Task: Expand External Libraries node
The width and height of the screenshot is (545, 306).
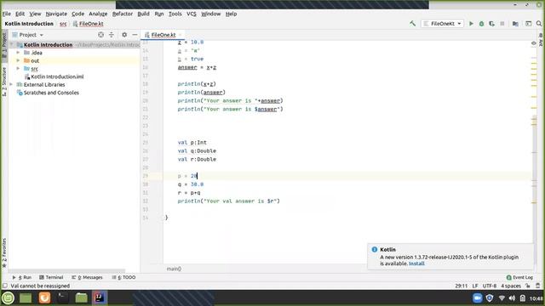Action: (x=11, y=85)
